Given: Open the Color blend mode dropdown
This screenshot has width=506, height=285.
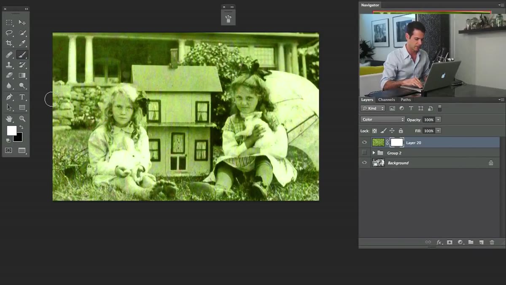Looking at the screenshot, I should pos(382,120).
